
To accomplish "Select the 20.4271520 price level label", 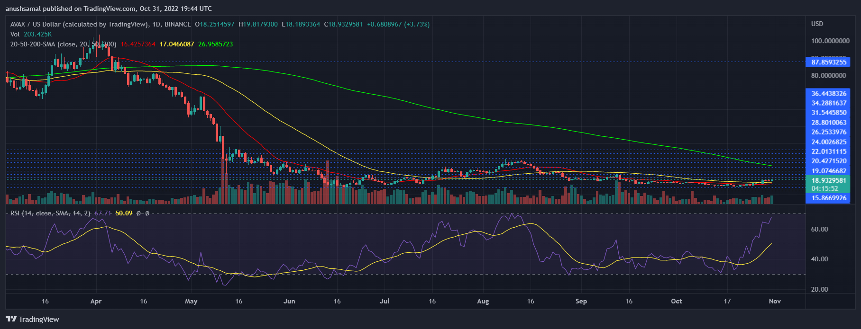I will [x=829, y=161].
